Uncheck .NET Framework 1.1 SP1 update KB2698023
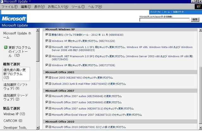This screenshot has width=202, height=131. point(47,47)
